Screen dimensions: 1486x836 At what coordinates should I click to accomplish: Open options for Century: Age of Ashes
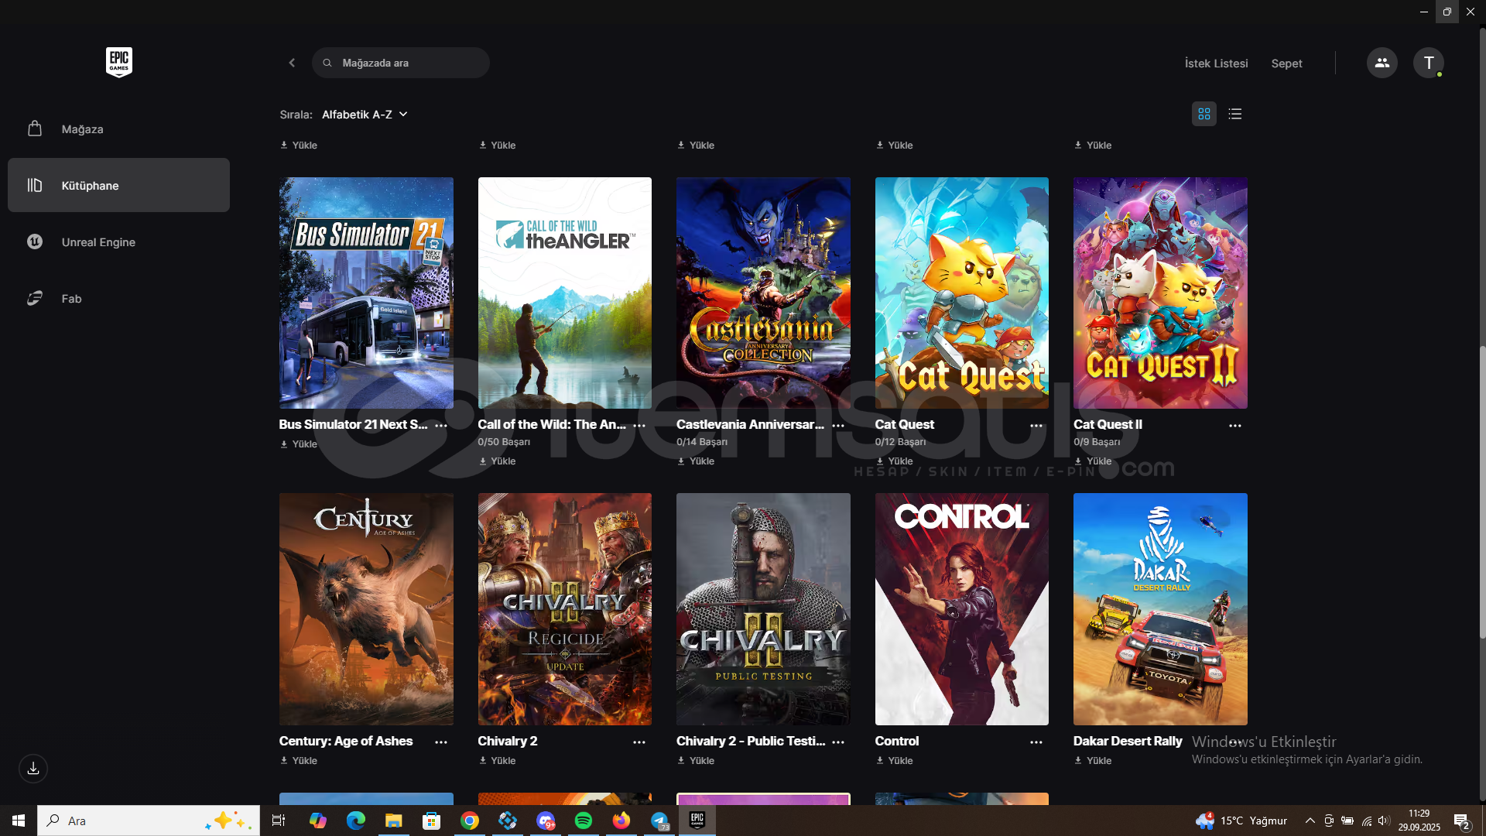[441, 742]
